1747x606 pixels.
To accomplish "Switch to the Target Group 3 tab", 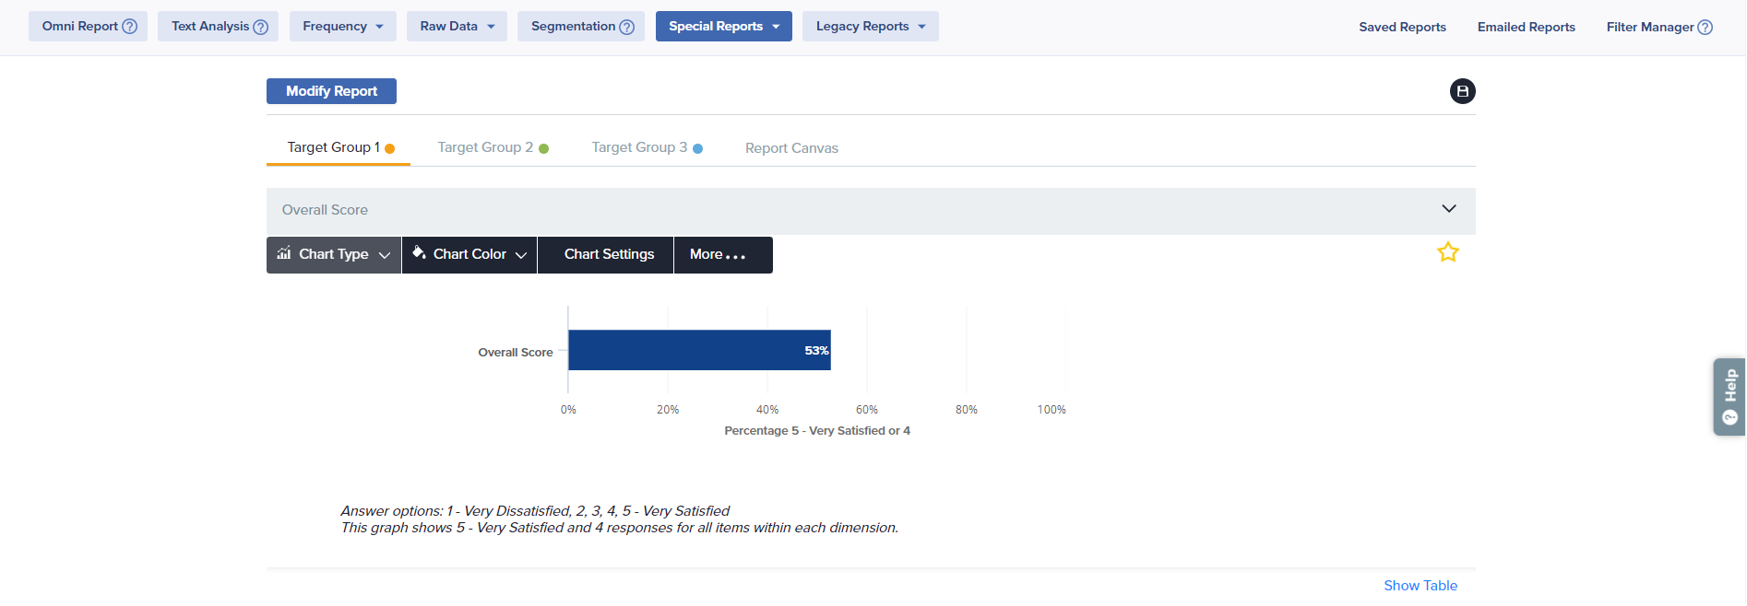I will click(647, 147).
